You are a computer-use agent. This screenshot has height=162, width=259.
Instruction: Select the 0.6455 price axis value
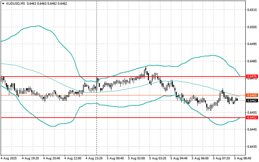252,112
